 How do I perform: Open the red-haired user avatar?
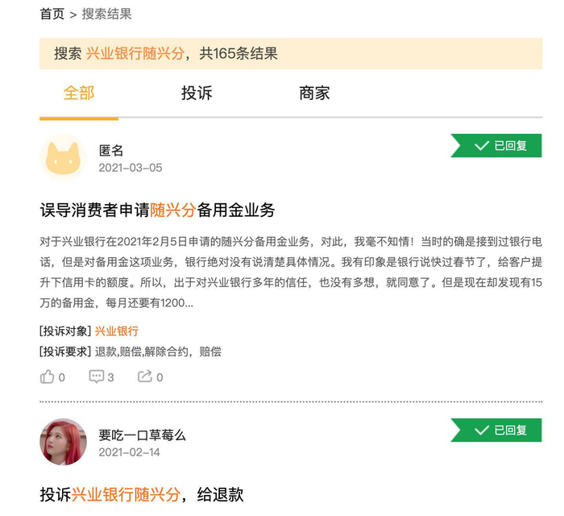tap(63, 442)
